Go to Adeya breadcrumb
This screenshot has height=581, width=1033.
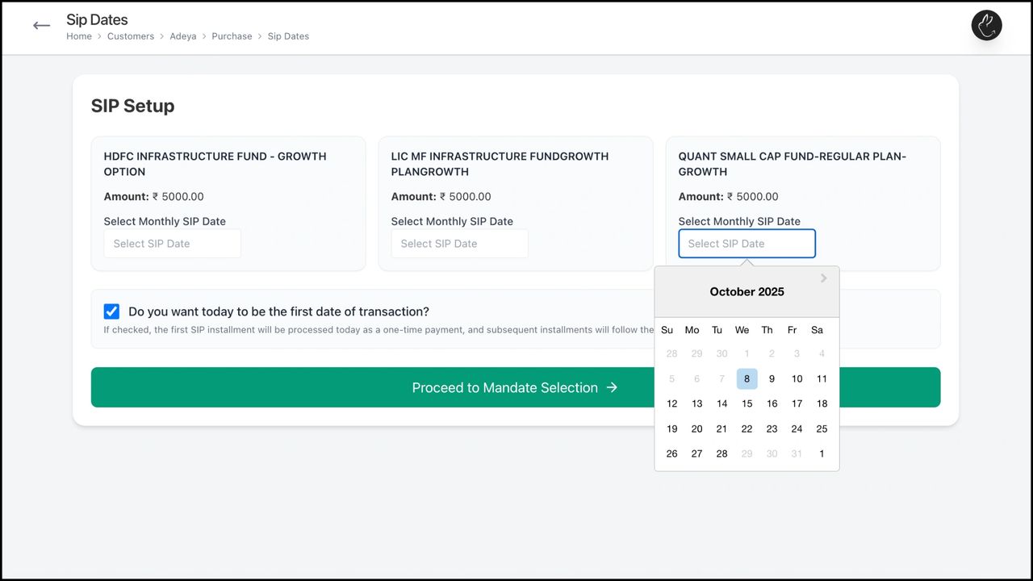pyautogui.click(x=183, y=36)
